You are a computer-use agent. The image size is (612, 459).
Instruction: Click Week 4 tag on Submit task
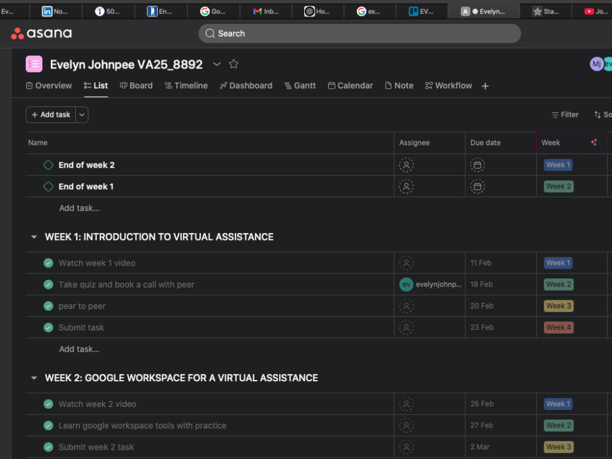pyautogui.click(x=559, y=327)
